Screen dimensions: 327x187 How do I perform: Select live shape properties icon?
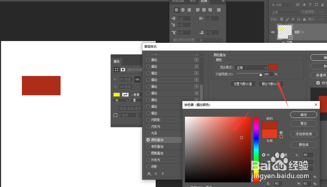pyautogui.click(x=117, y=70)
